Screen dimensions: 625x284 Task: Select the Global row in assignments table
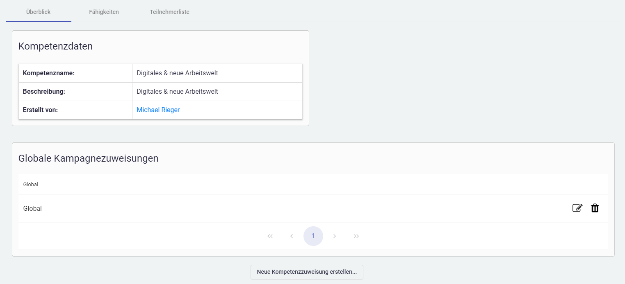(32, 209)
